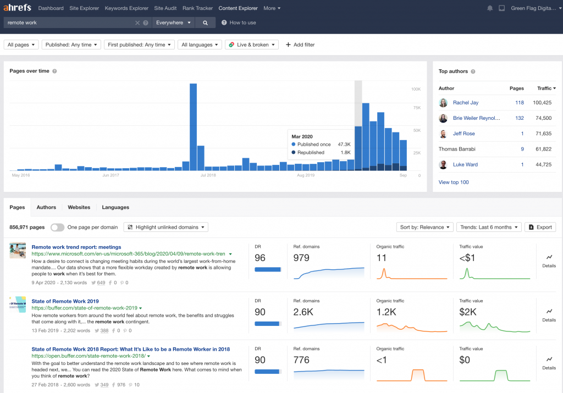Click the How to use question icon

224,23
